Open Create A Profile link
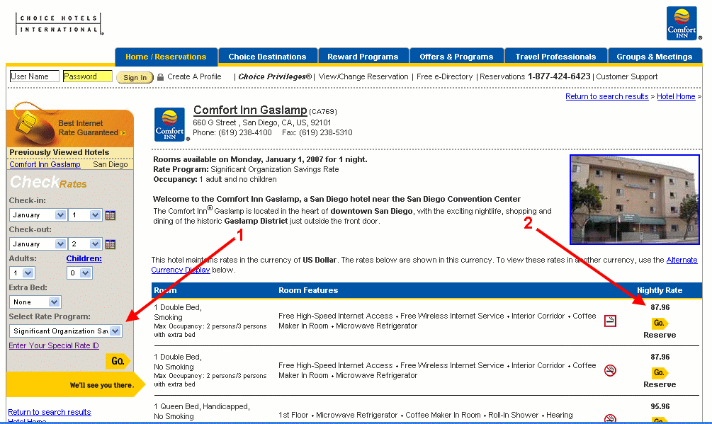 click(x=194, y=76)
